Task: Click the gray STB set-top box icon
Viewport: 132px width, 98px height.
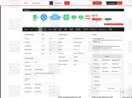Action: pyautogui.click(x=108, y=19)
